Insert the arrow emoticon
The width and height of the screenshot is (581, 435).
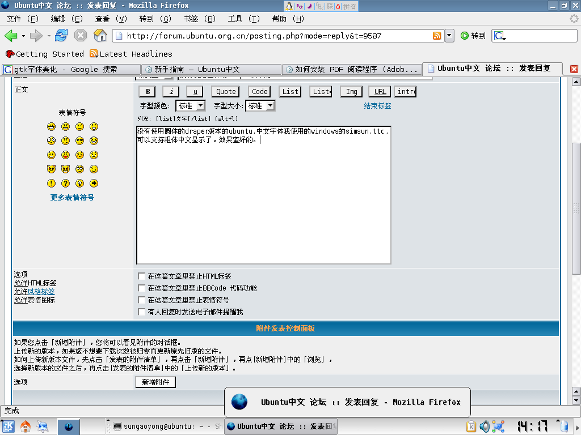point(94,183)
